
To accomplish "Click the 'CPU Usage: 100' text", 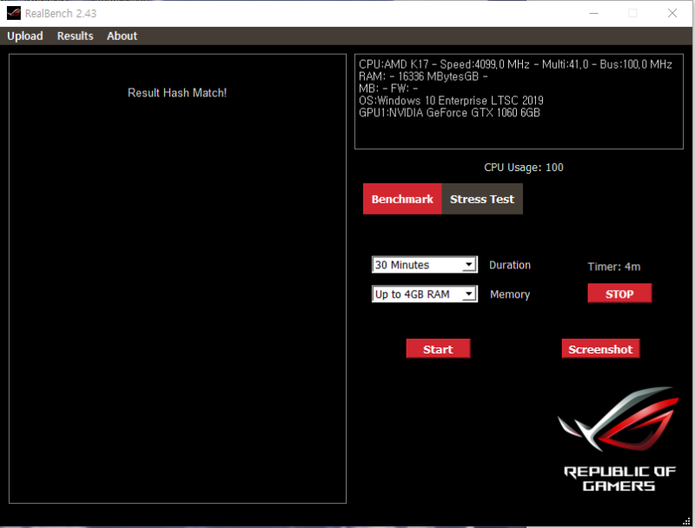I will [x=524, y=168].
